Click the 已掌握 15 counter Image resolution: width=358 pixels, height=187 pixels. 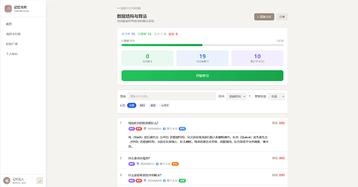point(145,34)
